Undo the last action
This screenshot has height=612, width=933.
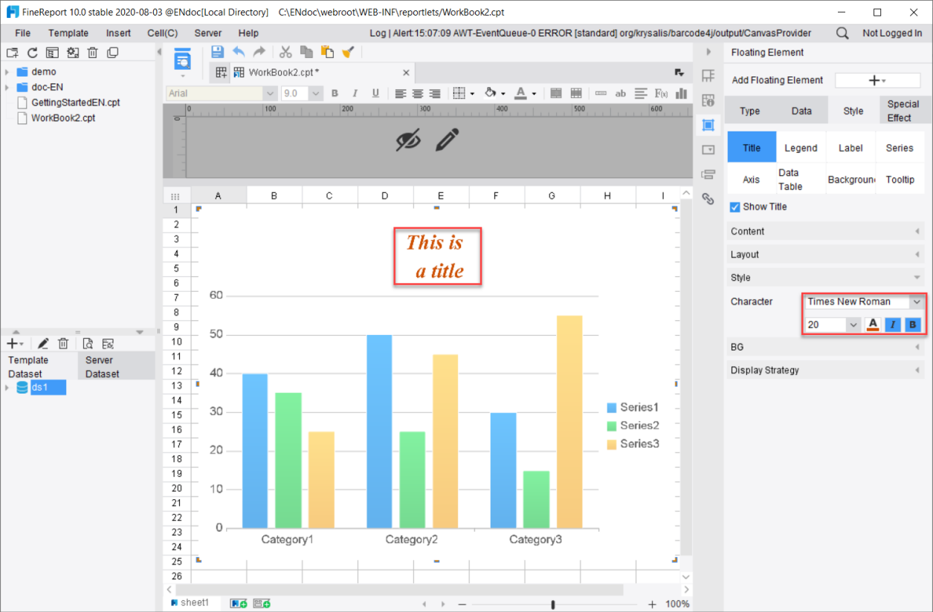point(238,52)
